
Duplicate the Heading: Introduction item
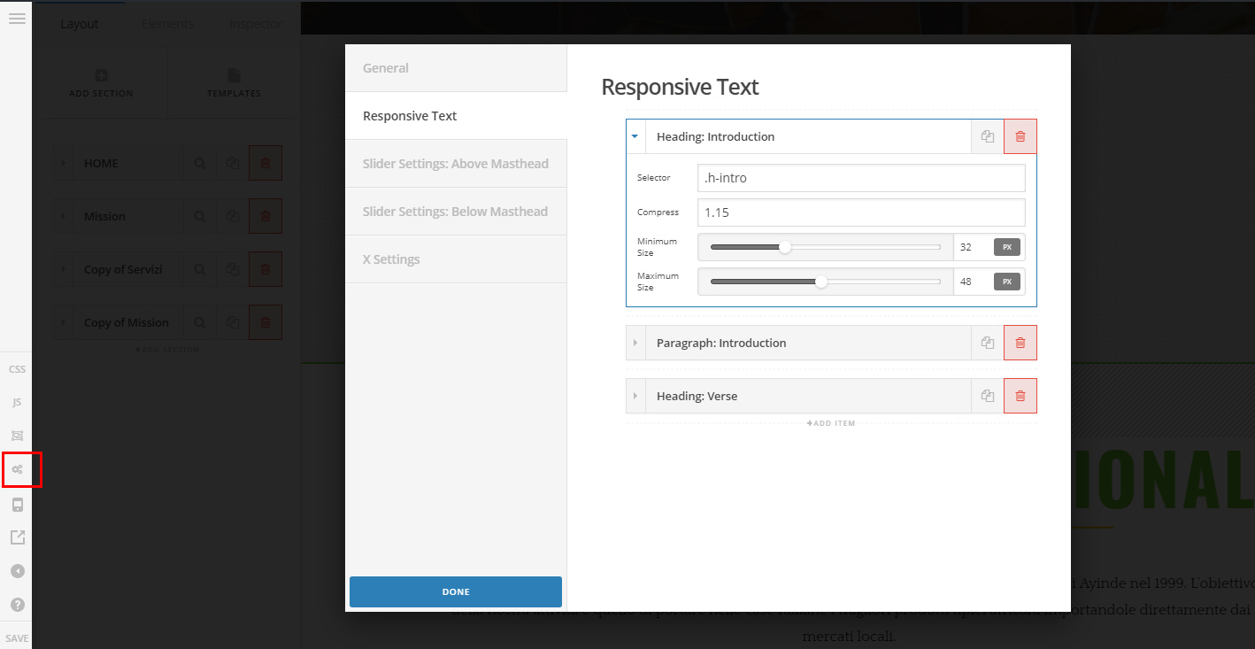pyautogui.click(x=987, y=136)
